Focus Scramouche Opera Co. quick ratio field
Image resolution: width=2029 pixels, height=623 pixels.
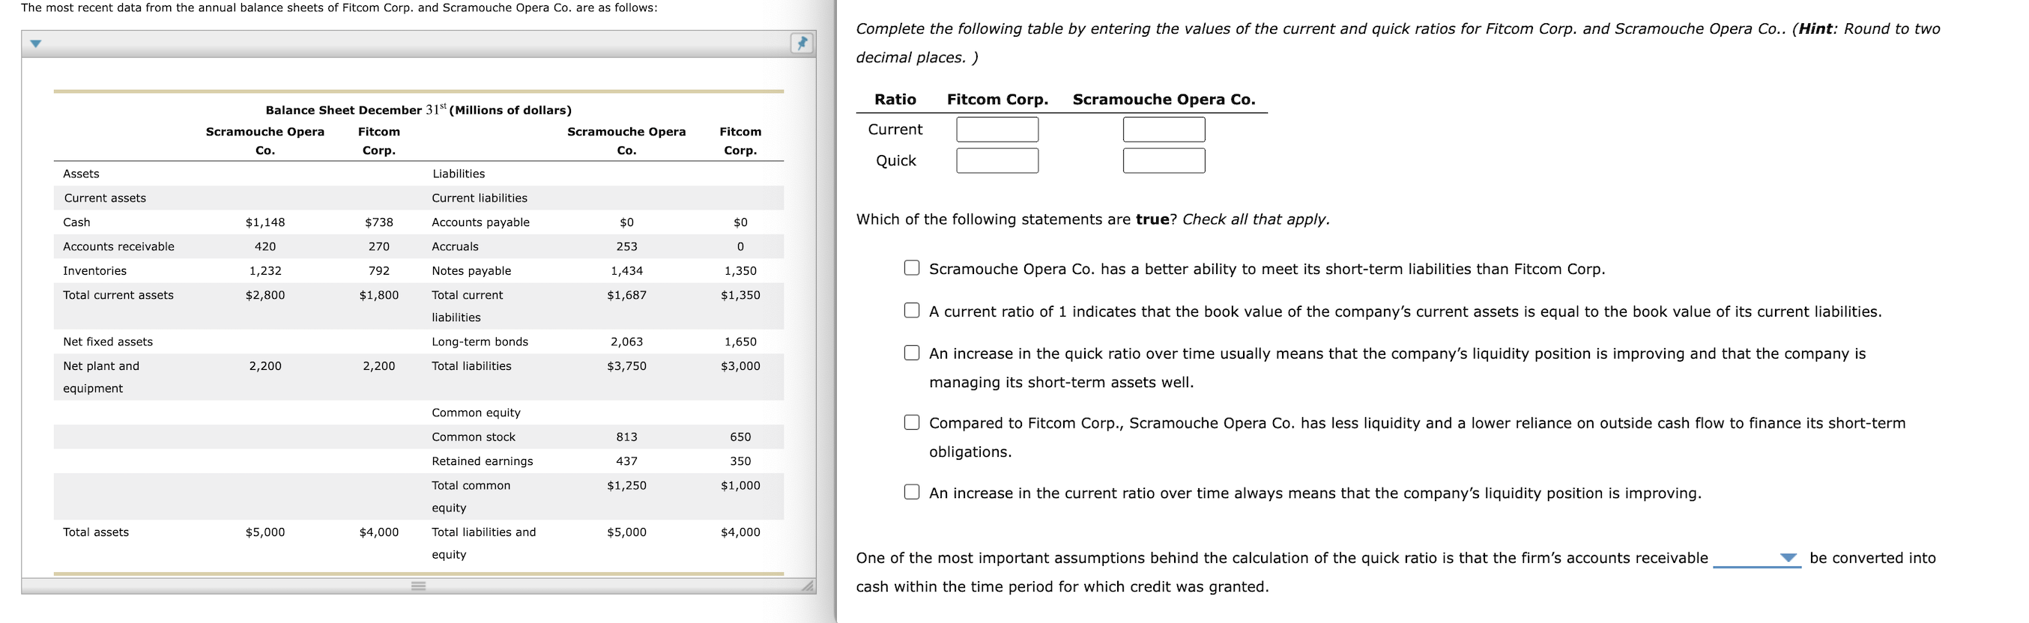(x=1164, y=161)
